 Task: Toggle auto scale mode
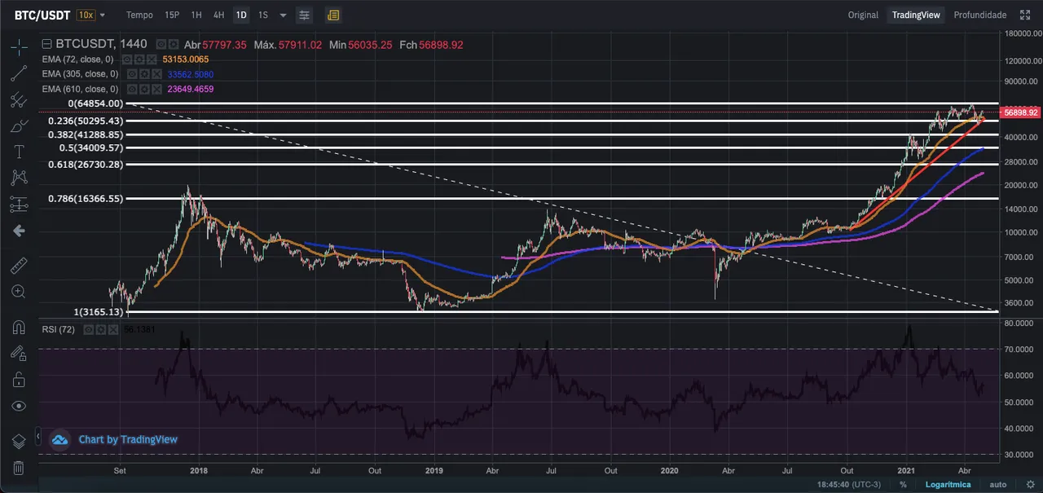998,484
